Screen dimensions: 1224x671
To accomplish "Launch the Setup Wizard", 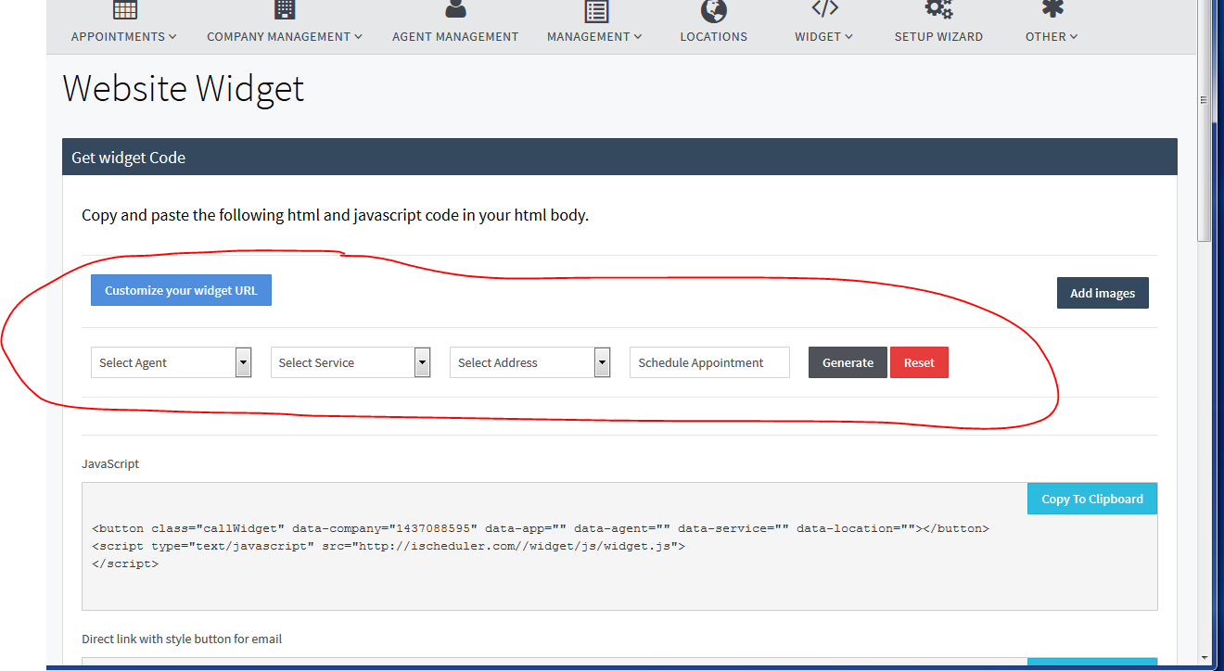I will click(x=938, y=36).
